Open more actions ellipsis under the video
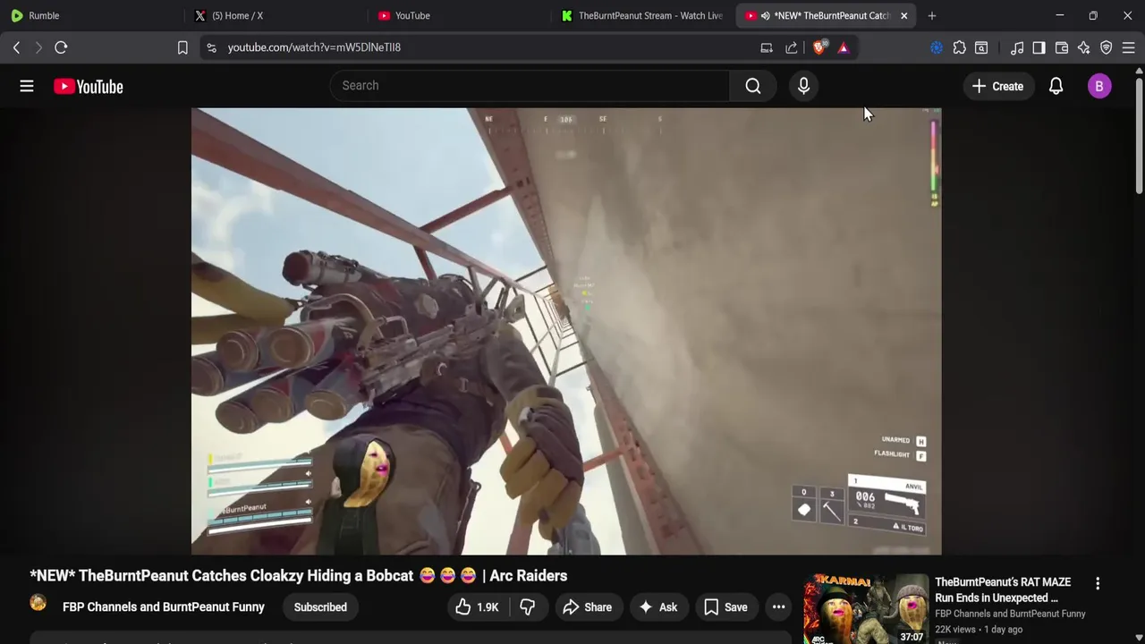1145x644 pixels. tap(779, 607)
